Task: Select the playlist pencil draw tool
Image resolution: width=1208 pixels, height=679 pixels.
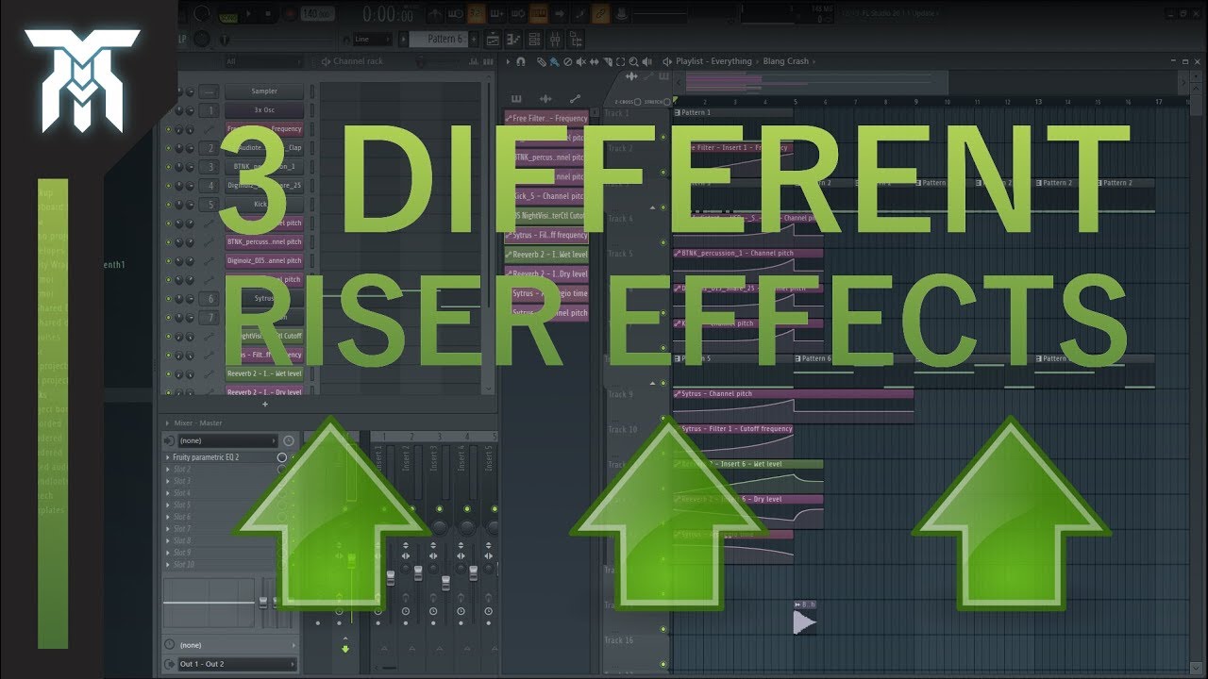Action: click(x=541, y=61)
